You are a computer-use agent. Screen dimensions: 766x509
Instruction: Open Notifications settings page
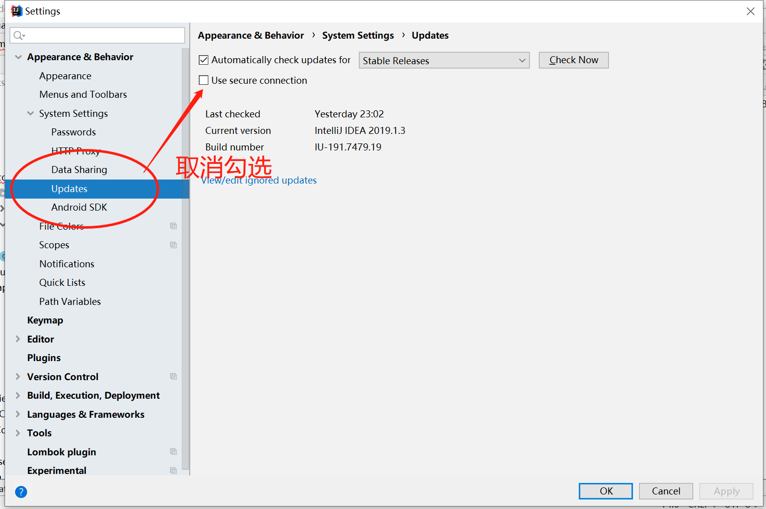(67, 264)
